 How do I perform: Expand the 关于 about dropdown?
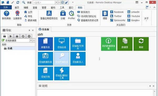tap(146, 19)
